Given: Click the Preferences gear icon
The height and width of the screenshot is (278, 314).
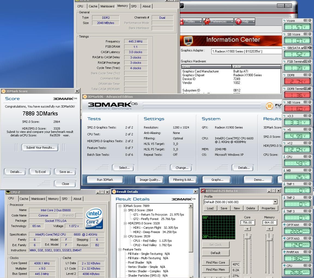Looking at the screenshot, I should (x=207, y=22).
